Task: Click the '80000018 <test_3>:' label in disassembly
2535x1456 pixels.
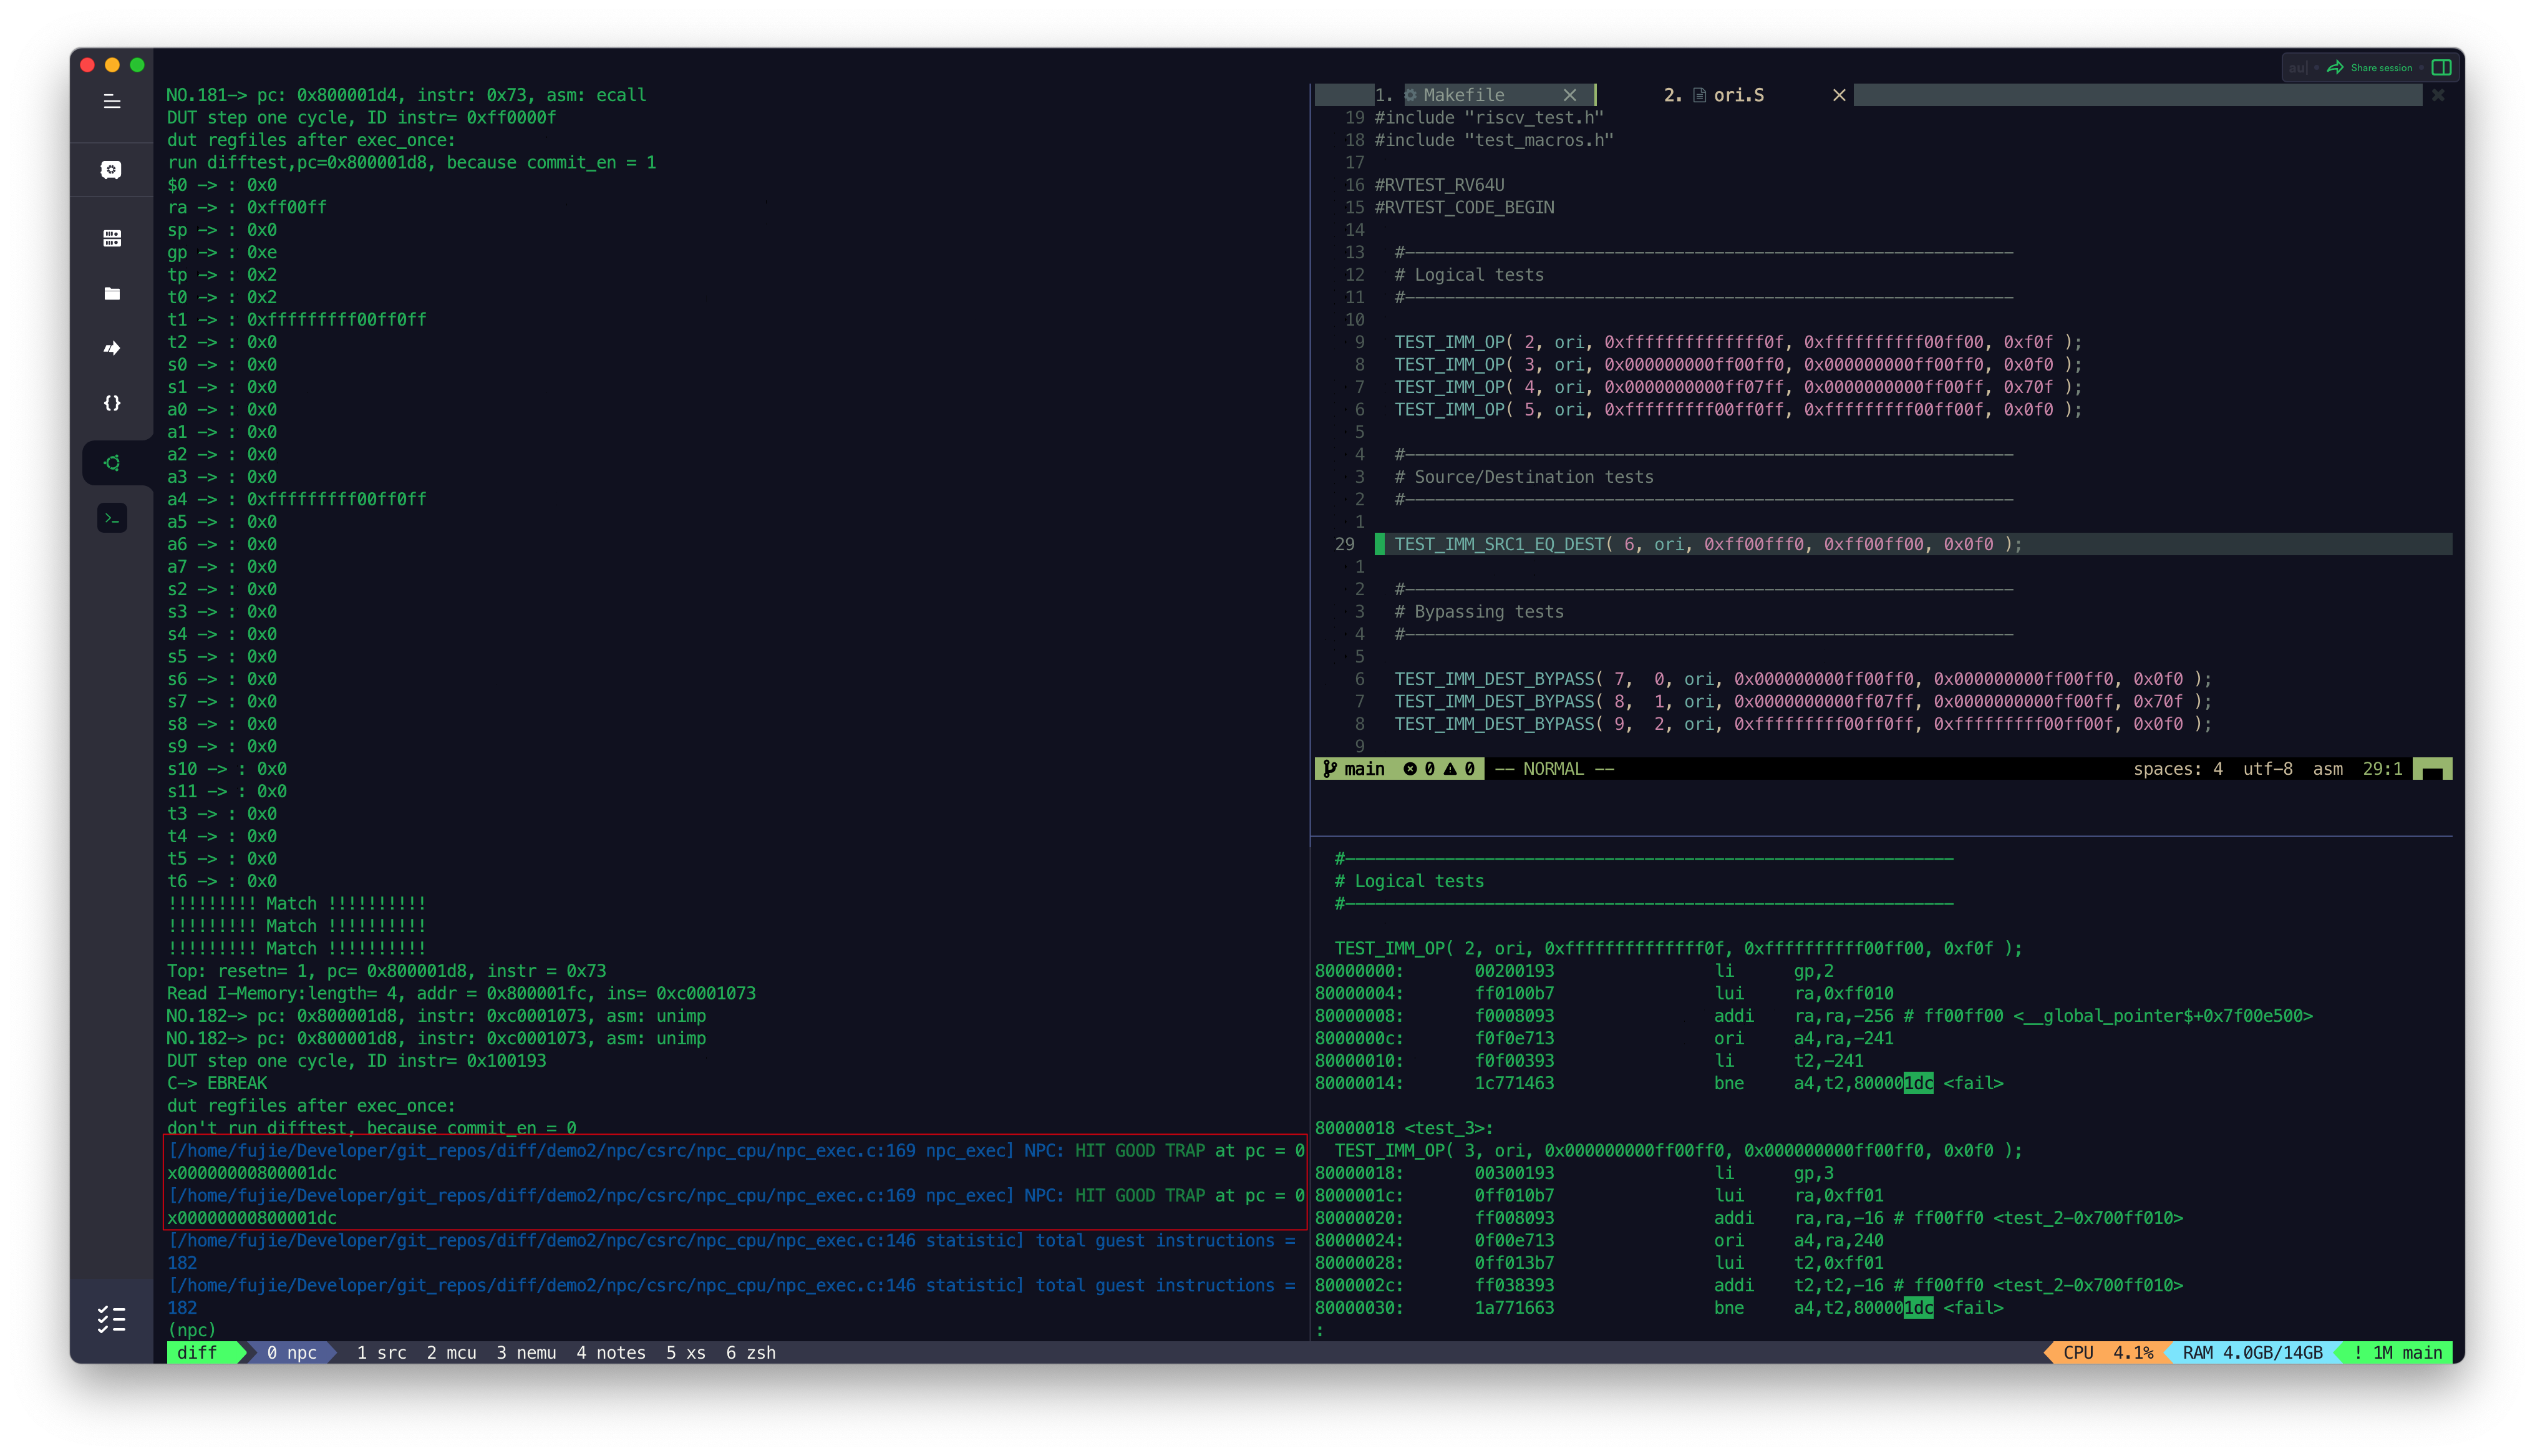Action: click(x=1403, y=1128)
